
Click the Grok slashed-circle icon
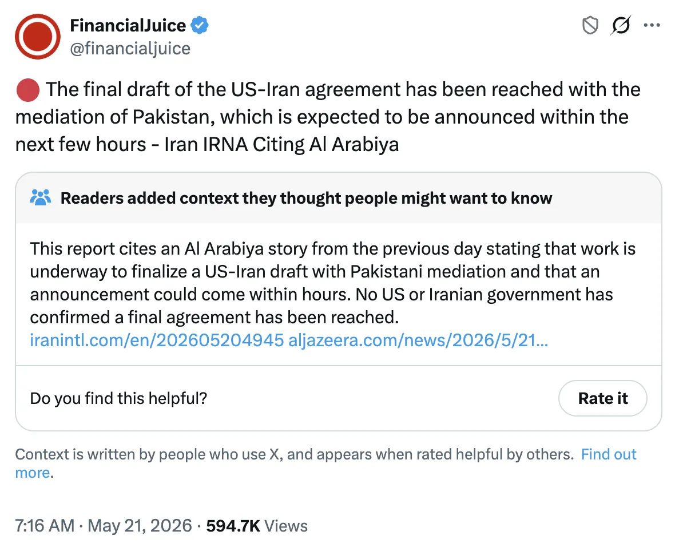621,25
